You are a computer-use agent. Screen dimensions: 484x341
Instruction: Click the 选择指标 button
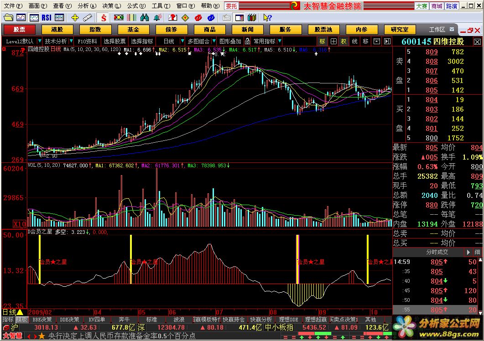142,41
